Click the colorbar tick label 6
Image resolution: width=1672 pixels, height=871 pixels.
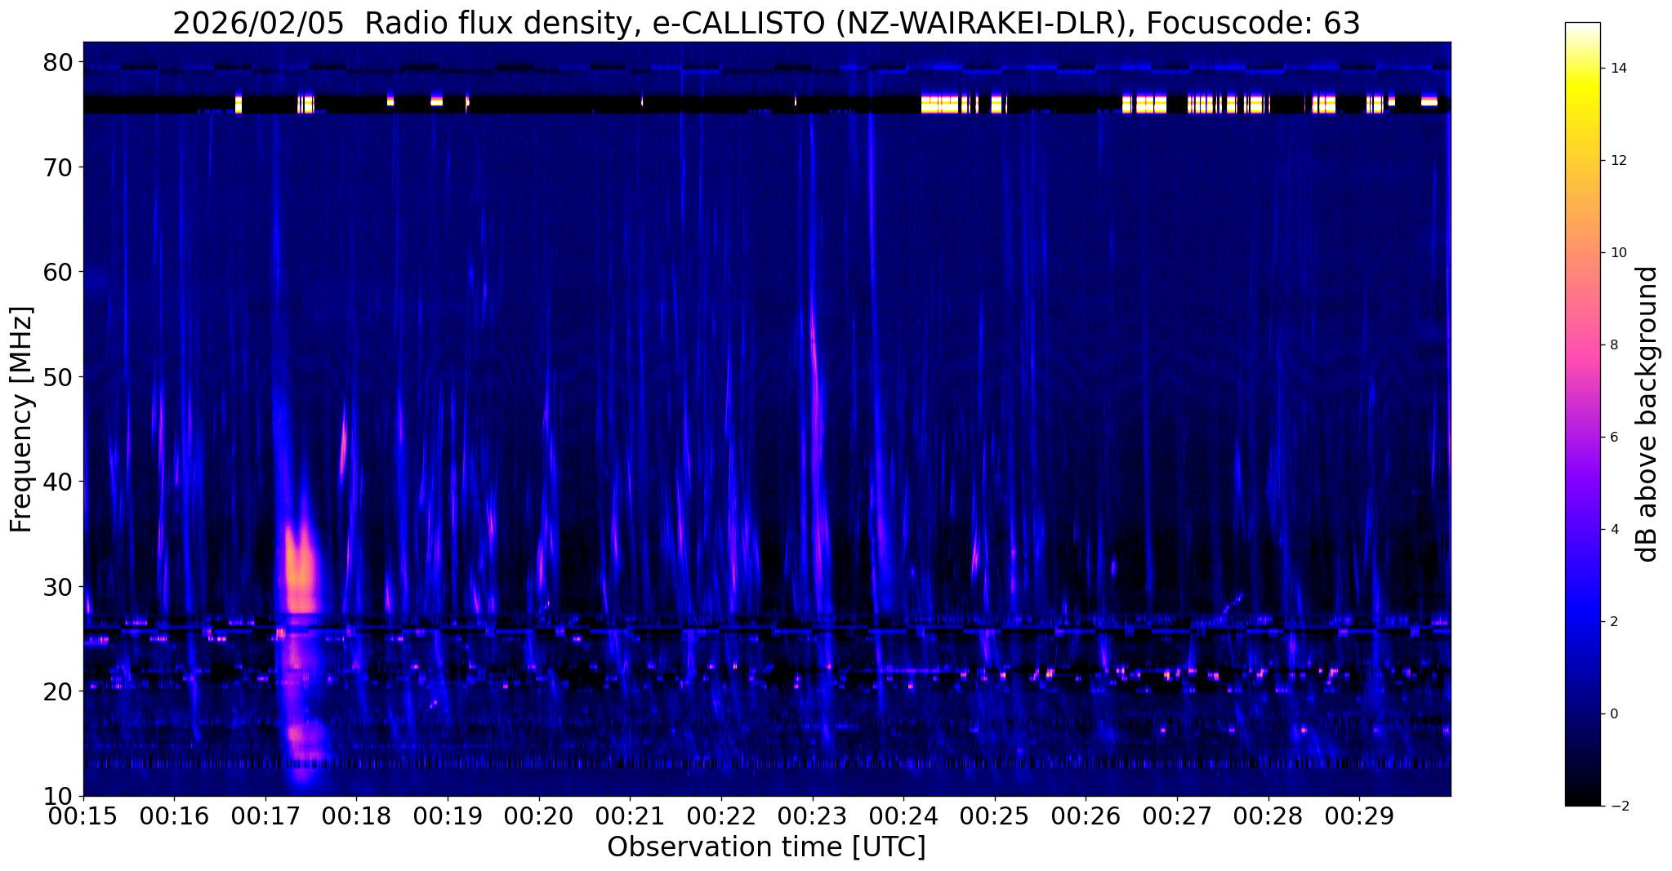(1614, 438)
